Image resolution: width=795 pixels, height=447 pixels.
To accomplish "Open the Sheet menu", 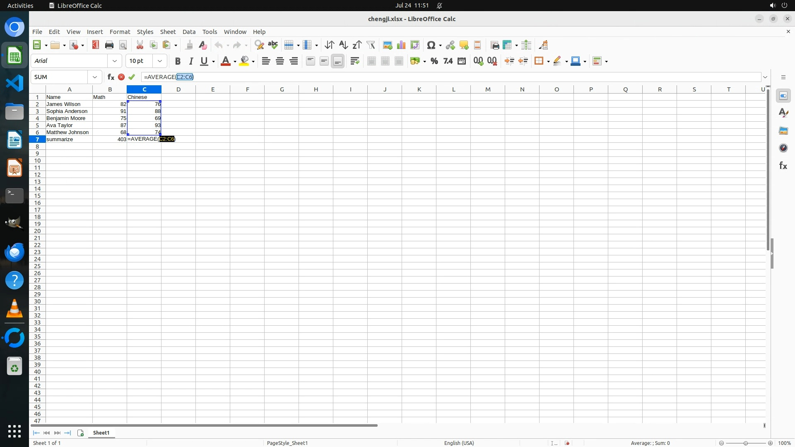I will [x=168, y=32].
